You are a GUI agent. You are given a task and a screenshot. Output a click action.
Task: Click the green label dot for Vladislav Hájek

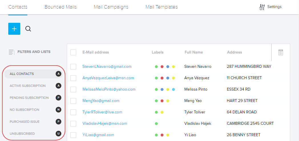tap(156, 124)
